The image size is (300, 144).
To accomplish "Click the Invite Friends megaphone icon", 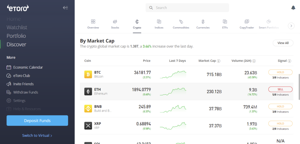I will click(x=8, y=84).
